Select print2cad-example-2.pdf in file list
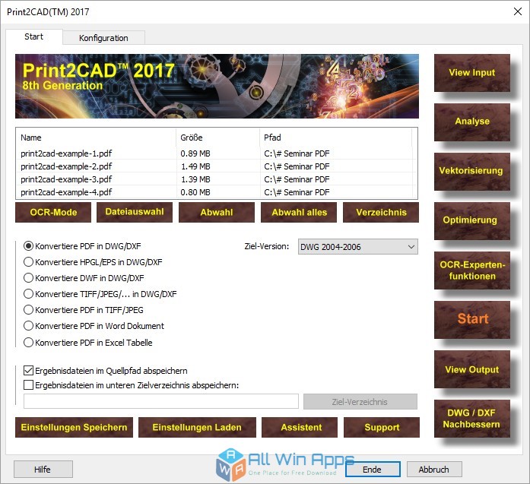Image resolution: width=530 pixels, height=484 pixels. click(216, 166)
